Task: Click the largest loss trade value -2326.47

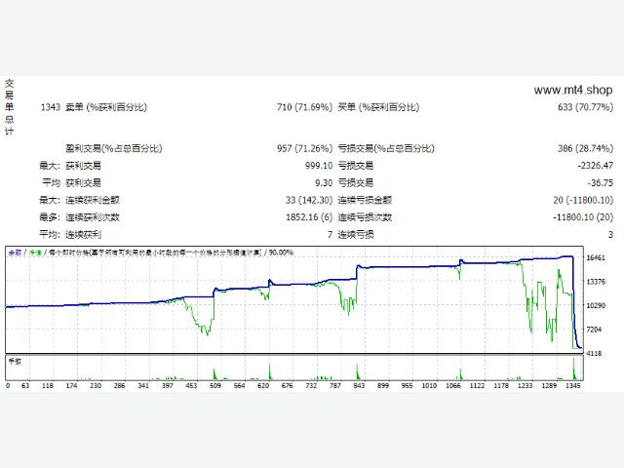Action: [x=596, y=166]
